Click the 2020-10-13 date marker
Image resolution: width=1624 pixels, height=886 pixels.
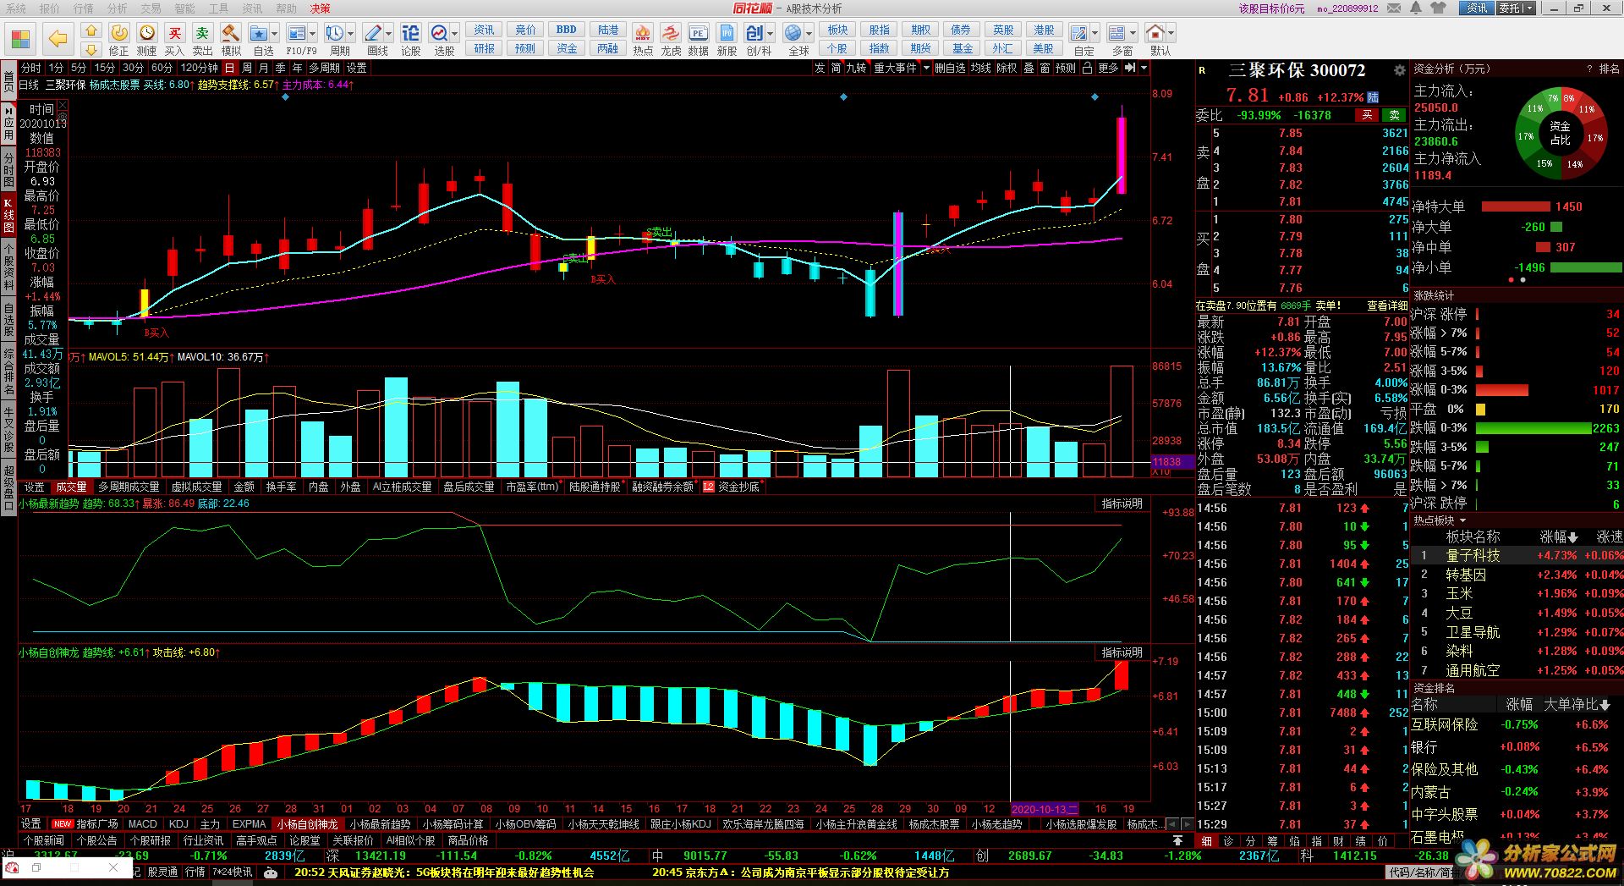click(x=1045, y=809)
